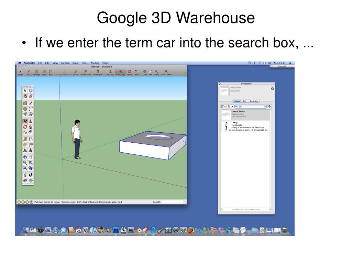
Task: Choose the Rectangle tool in the top toolbar
Action: [36, 73]
